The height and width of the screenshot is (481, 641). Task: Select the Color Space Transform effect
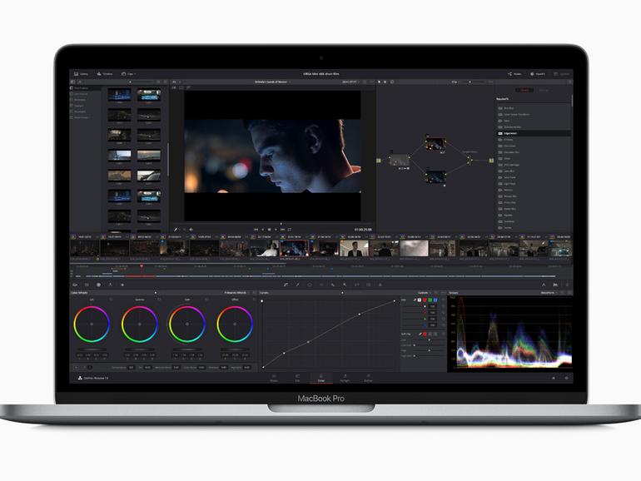click(x=534, y=115)
